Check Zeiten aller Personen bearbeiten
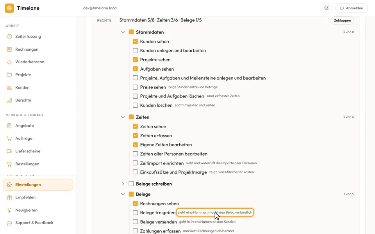375x234 pixels. pos(136,154)
